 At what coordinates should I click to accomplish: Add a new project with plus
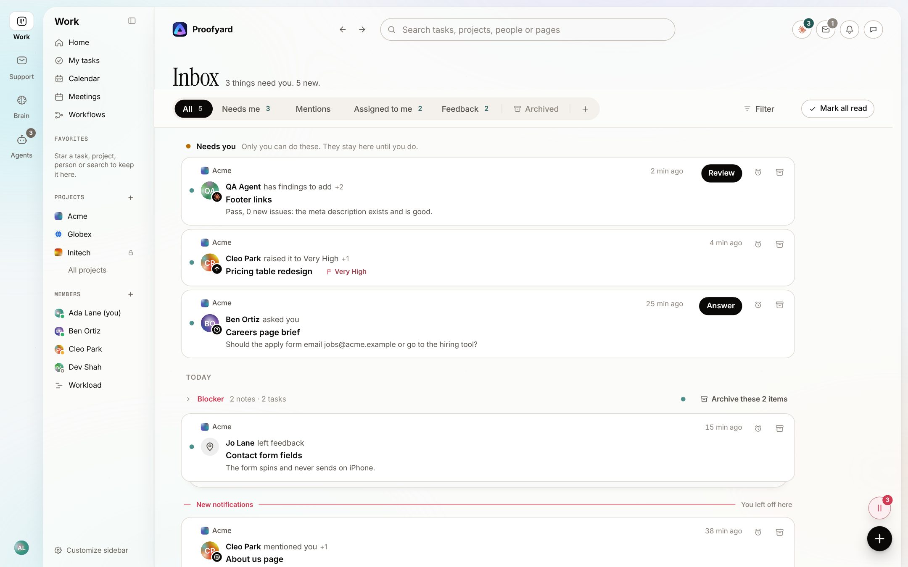point(131,197)
